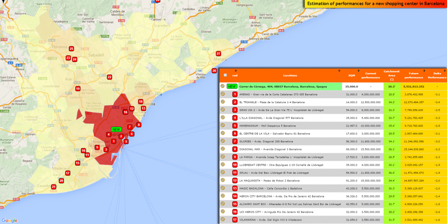
Task: Click the red badge 1 in the ARENAS row
Action: [x=234, y=94]
